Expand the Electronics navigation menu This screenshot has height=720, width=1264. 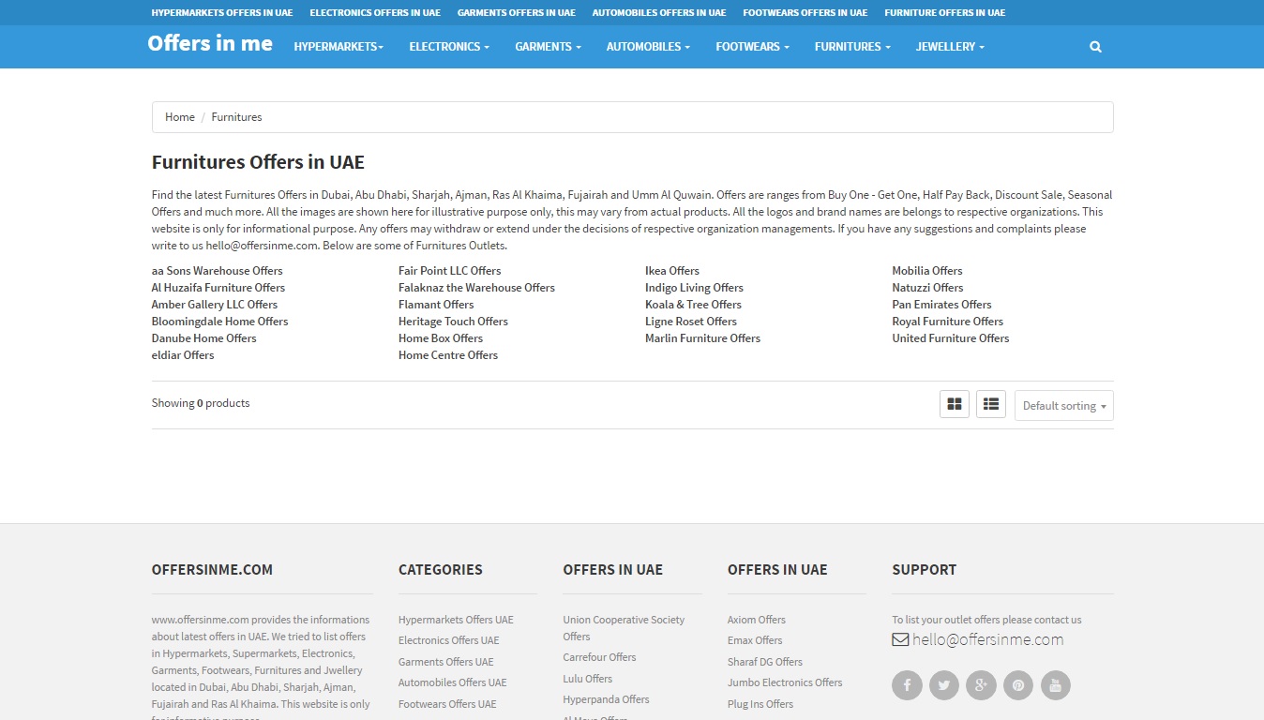click(x=449, y=47)
